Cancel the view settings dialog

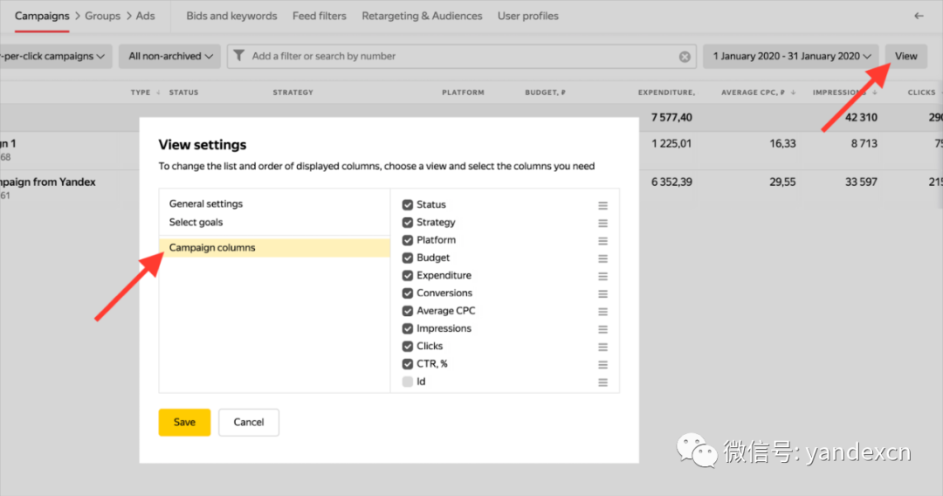pyautogui.click(x=249, y=422)
